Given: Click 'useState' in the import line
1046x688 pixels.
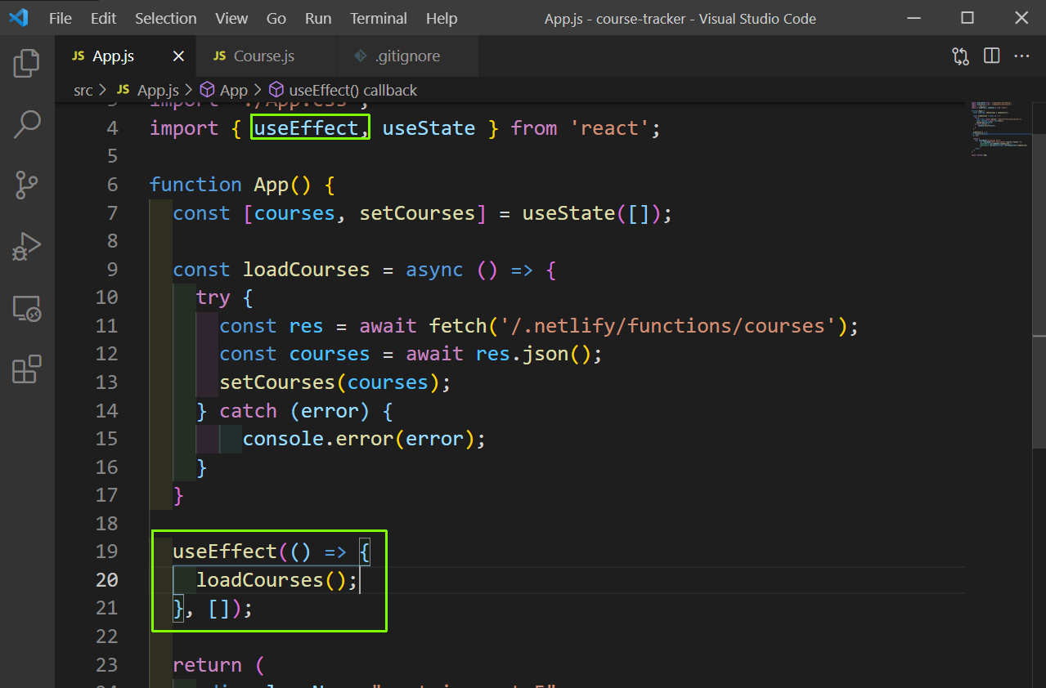Looking at the screenshot, I should (429, 128).
